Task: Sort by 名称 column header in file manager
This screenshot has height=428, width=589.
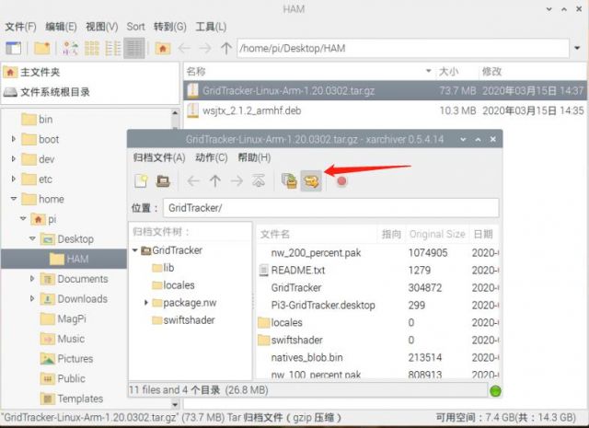Action: (309, 72)
